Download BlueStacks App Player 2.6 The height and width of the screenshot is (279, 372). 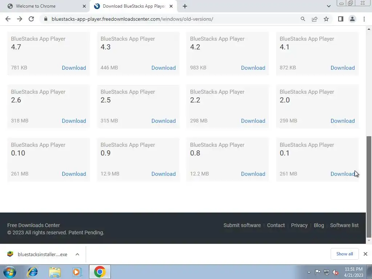(x=74, y=121)
